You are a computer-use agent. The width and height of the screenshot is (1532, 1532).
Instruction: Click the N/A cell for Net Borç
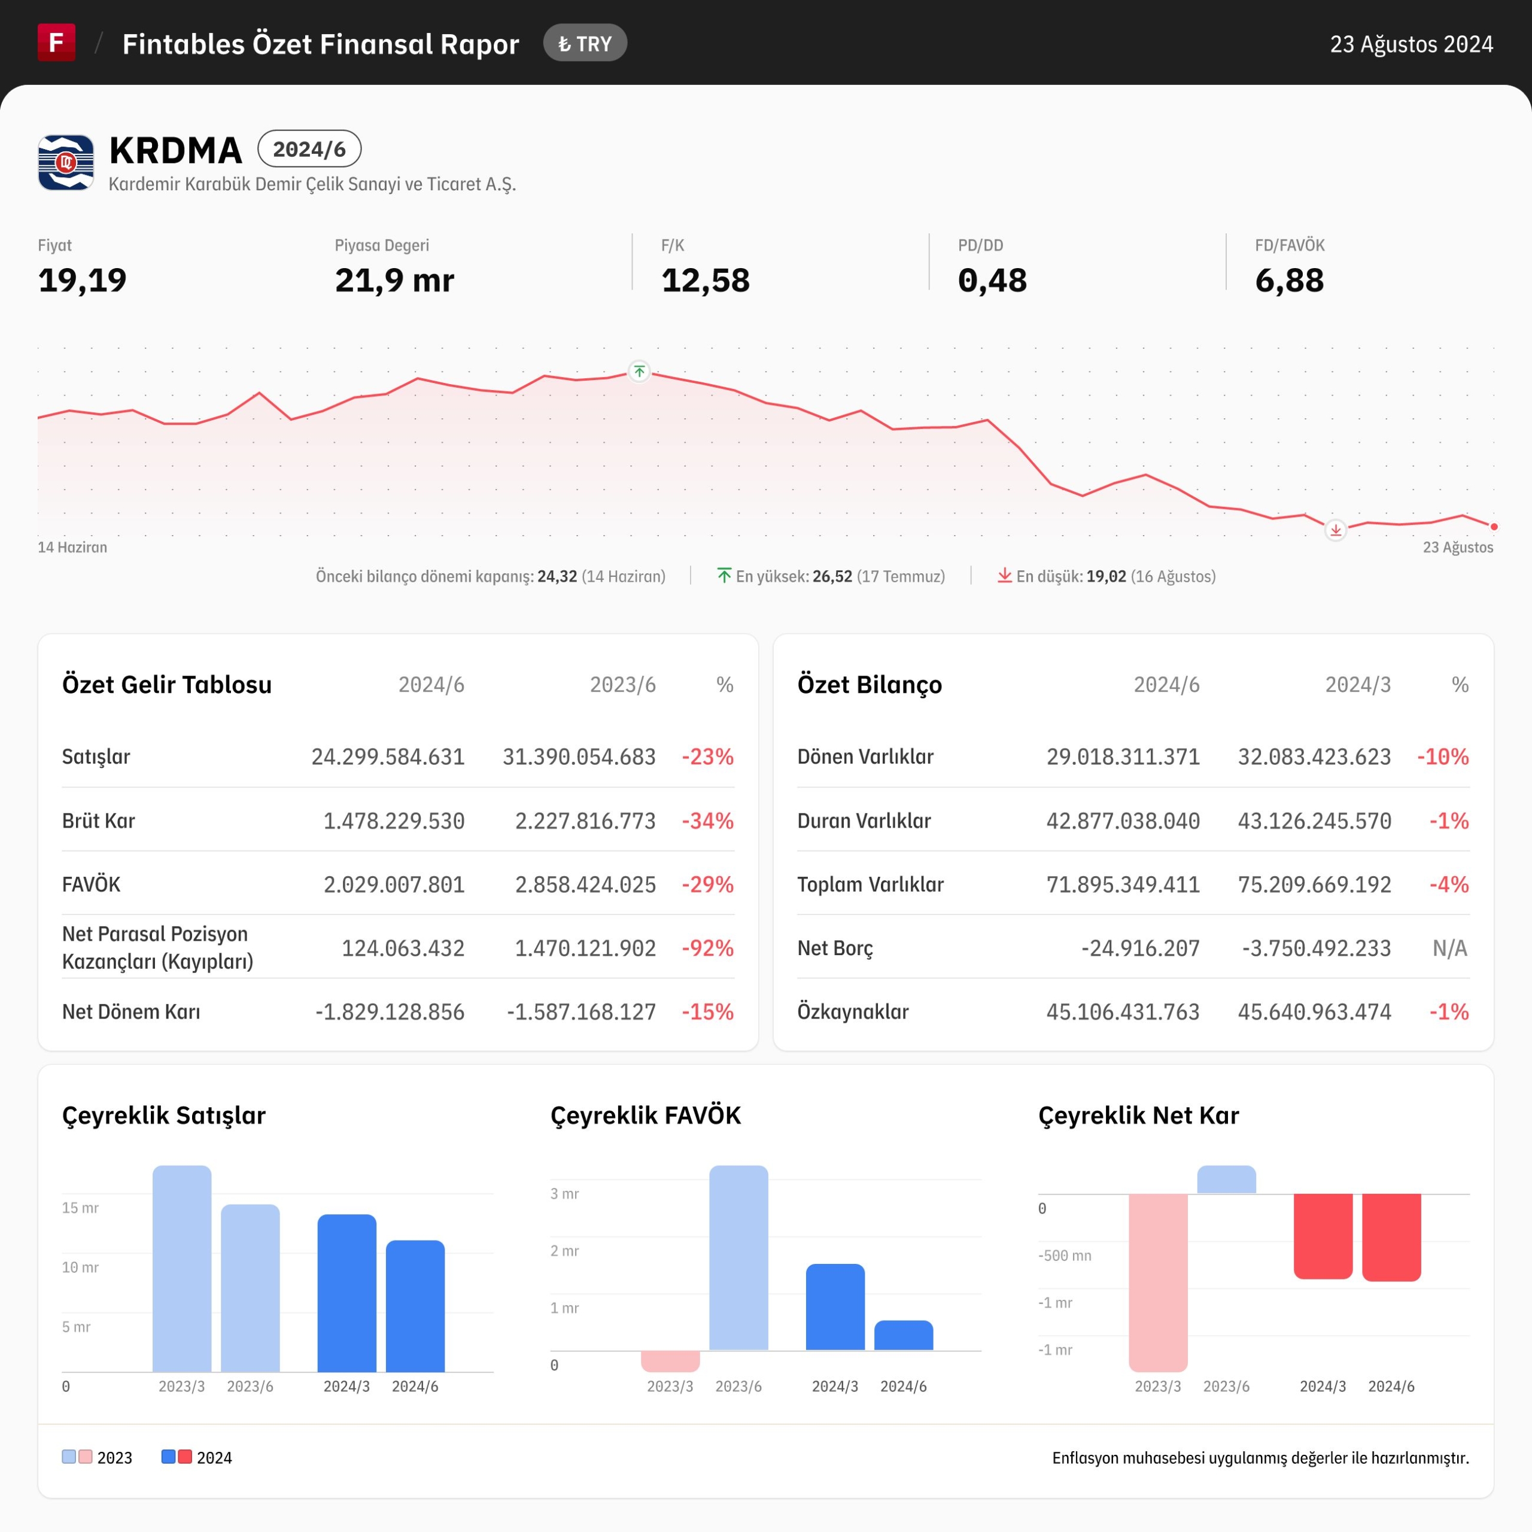pyautogui.click(x=1451, y=949)
